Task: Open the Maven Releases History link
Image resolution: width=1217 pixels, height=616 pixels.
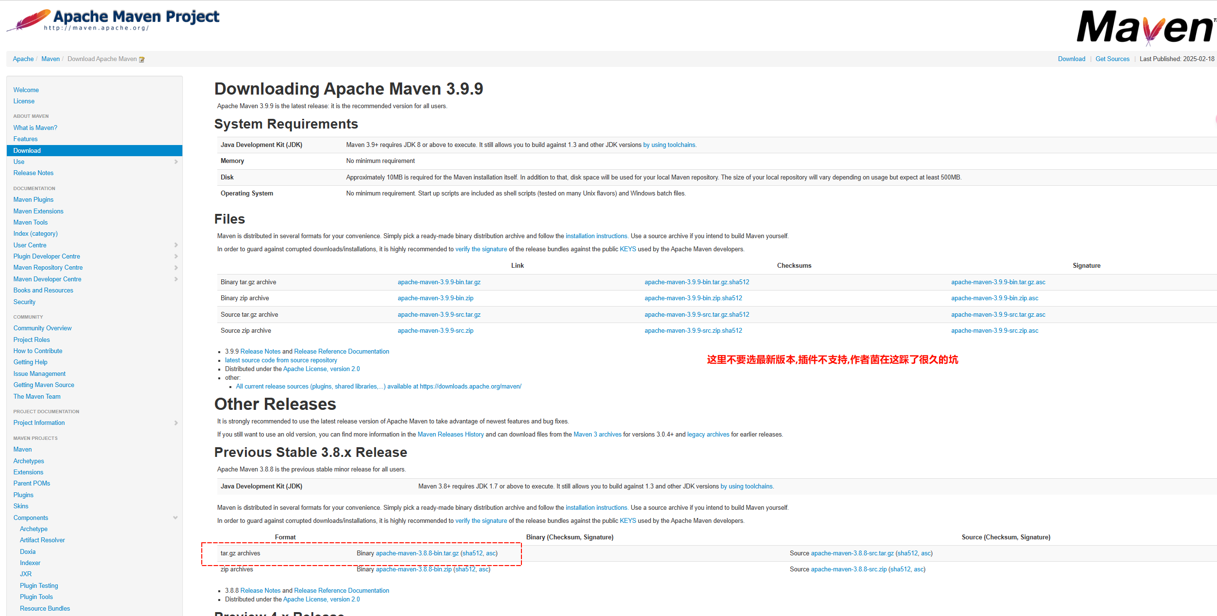Action: (x=451, y=435)
